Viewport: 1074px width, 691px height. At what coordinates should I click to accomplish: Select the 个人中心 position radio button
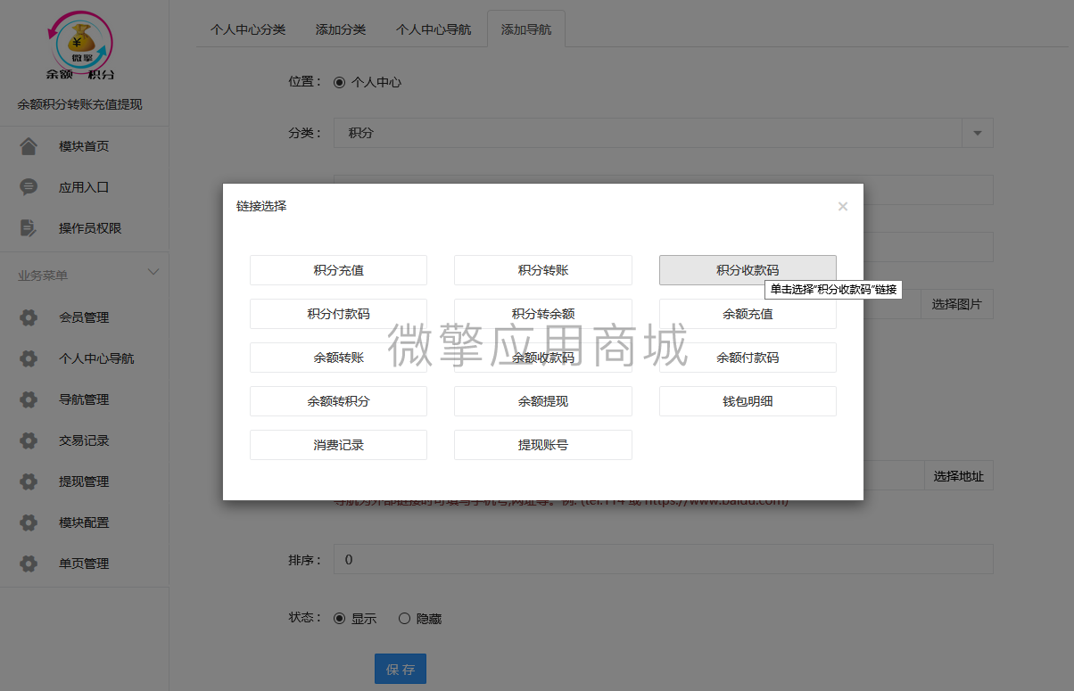click(x=338, y=81)
